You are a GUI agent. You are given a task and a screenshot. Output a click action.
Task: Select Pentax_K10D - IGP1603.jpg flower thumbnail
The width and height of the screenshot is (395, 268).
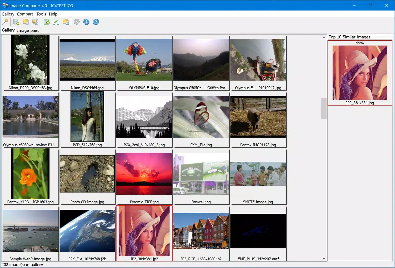30,174
